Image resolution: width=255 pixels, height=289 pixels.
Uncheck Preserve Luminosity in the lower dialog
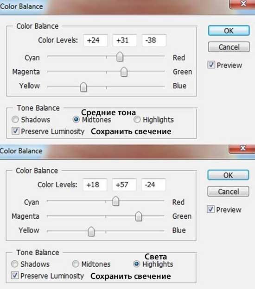click(15, 276)
